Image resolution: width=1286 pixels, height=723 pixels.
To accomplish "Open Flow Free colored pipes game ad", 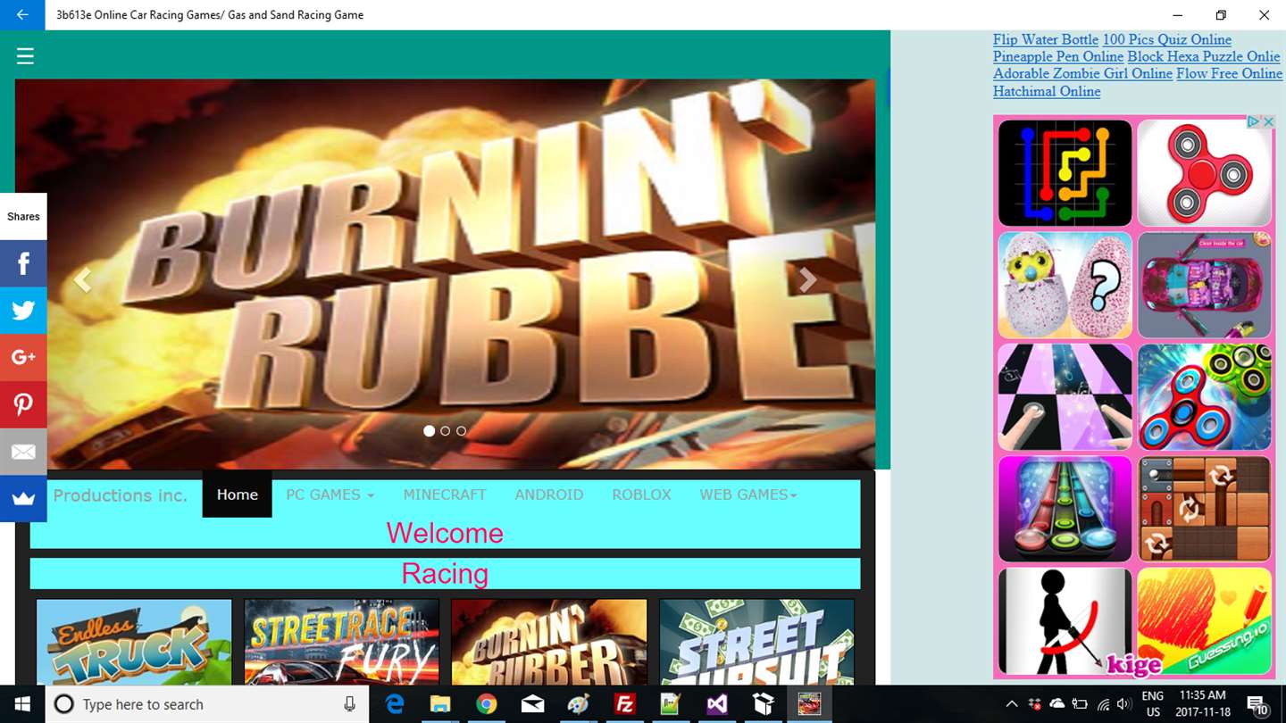I will tap(1065, 173).
